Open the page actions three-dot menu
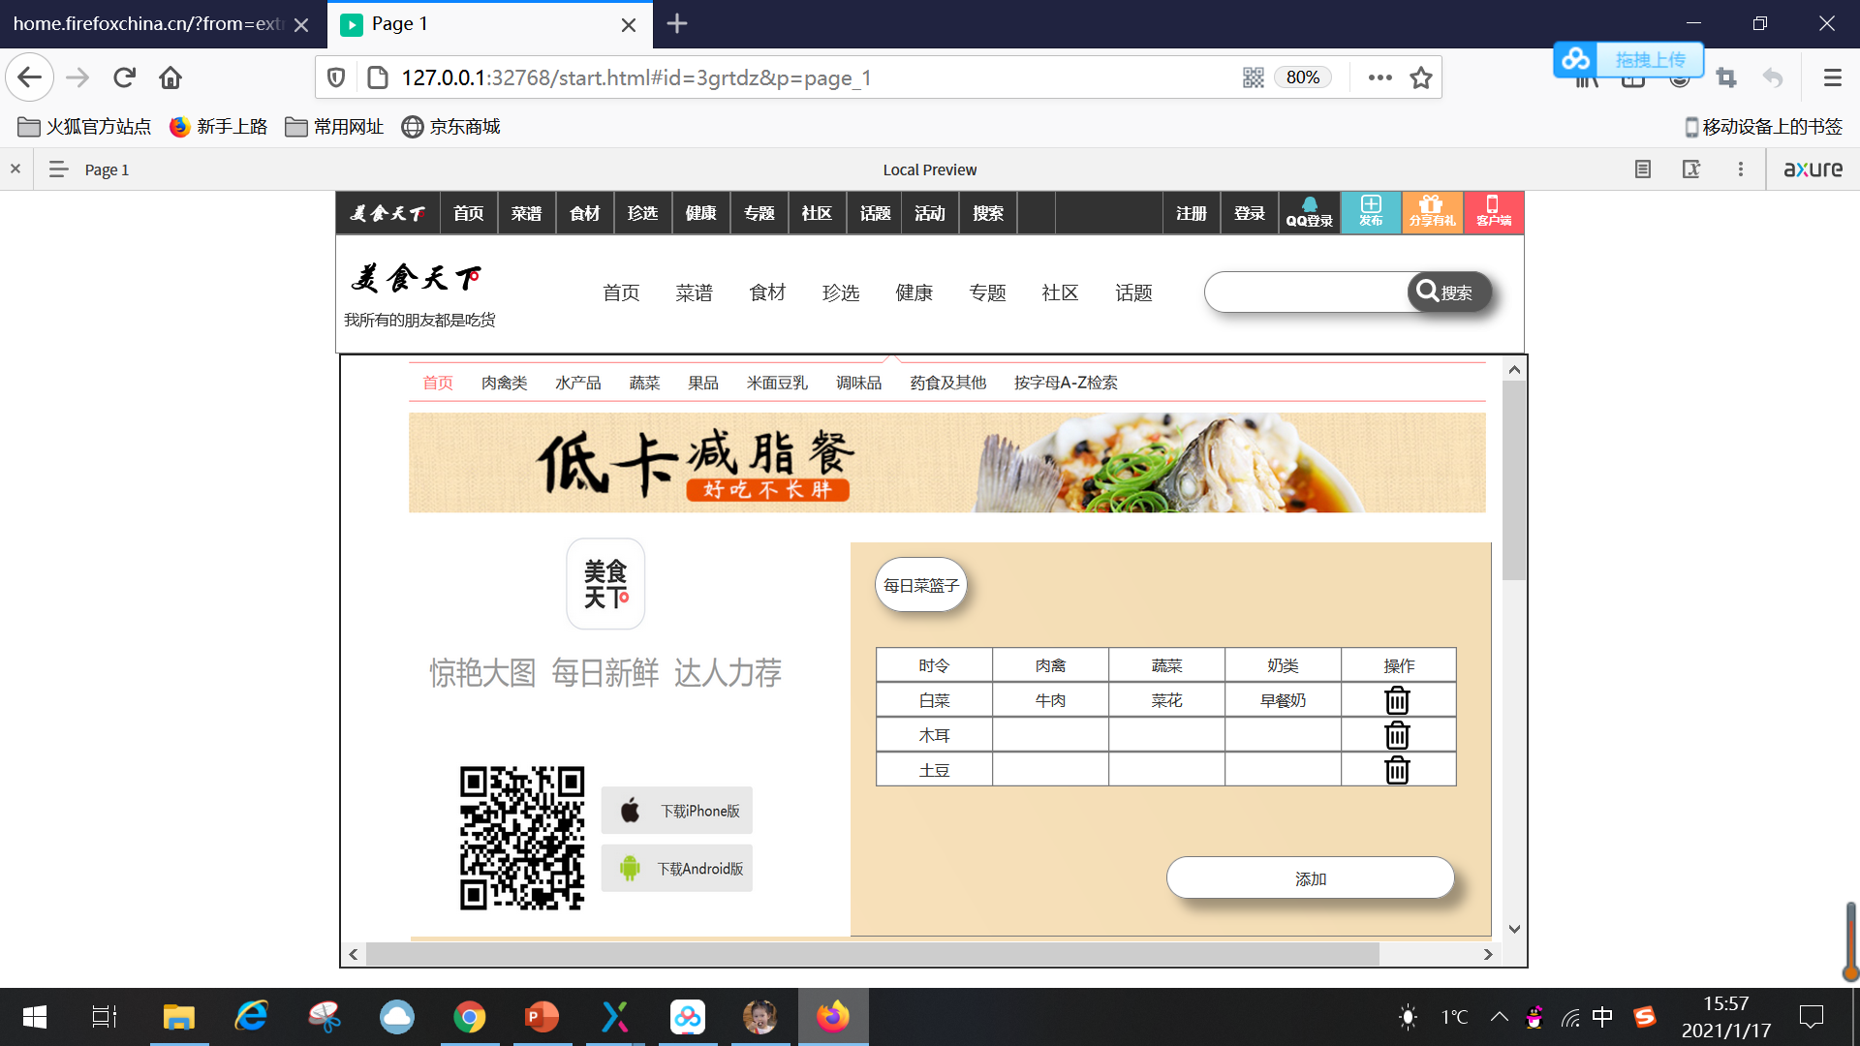The width and height of the screenshot is (1860, 1046). [1379, 77]
